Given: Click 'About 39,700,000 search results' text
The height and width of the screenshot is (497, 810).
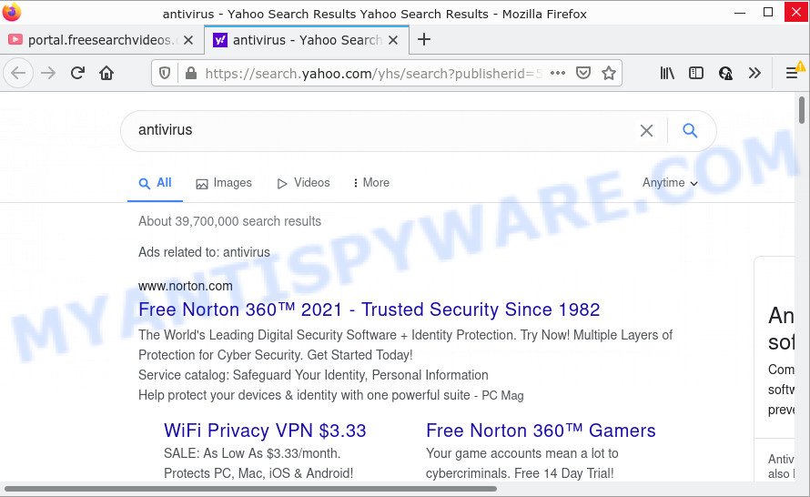Looking at the screenshot, I should (x=230, y=221).
